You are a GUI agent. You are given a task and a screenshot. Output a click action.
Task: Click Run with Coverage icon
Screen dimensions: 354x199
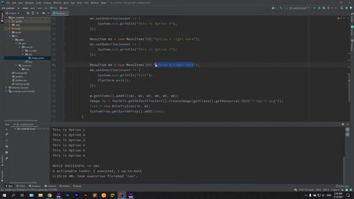pos(324,8)
